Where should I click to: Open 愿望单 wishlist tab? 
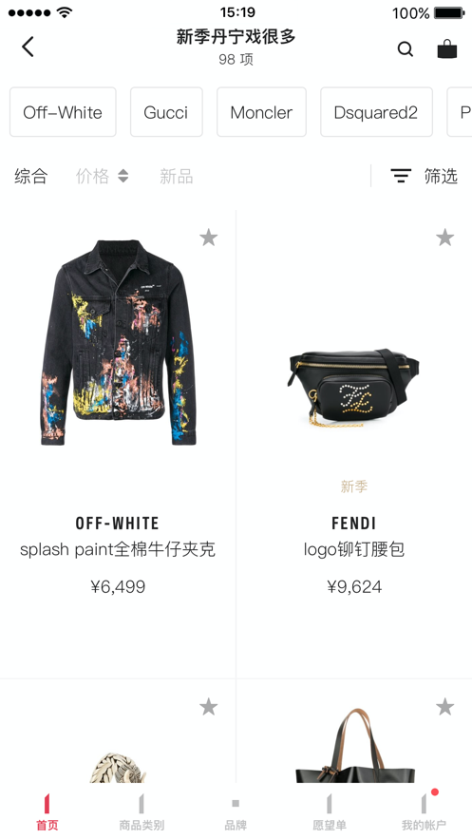(x=330, y=812)
